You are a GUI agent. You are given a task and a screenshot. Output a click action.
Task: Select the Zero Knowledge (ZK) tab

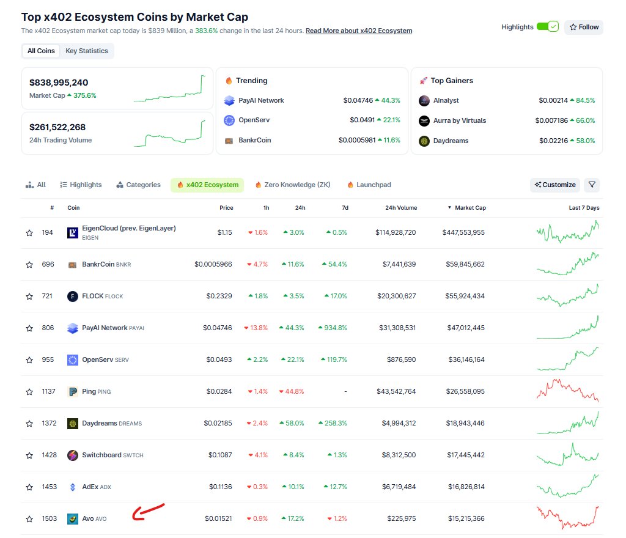tap(293, 185)
